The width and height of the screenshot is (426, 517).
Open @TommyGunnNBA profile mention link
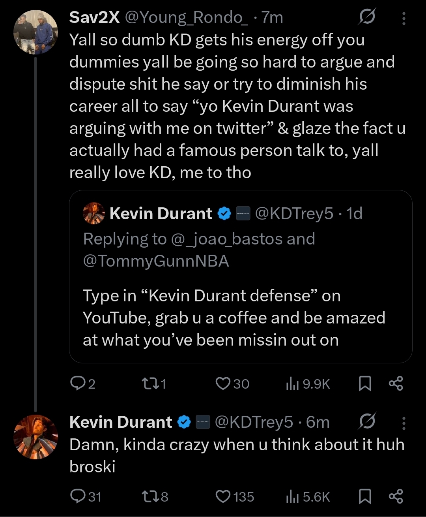(x=156, y=261)
